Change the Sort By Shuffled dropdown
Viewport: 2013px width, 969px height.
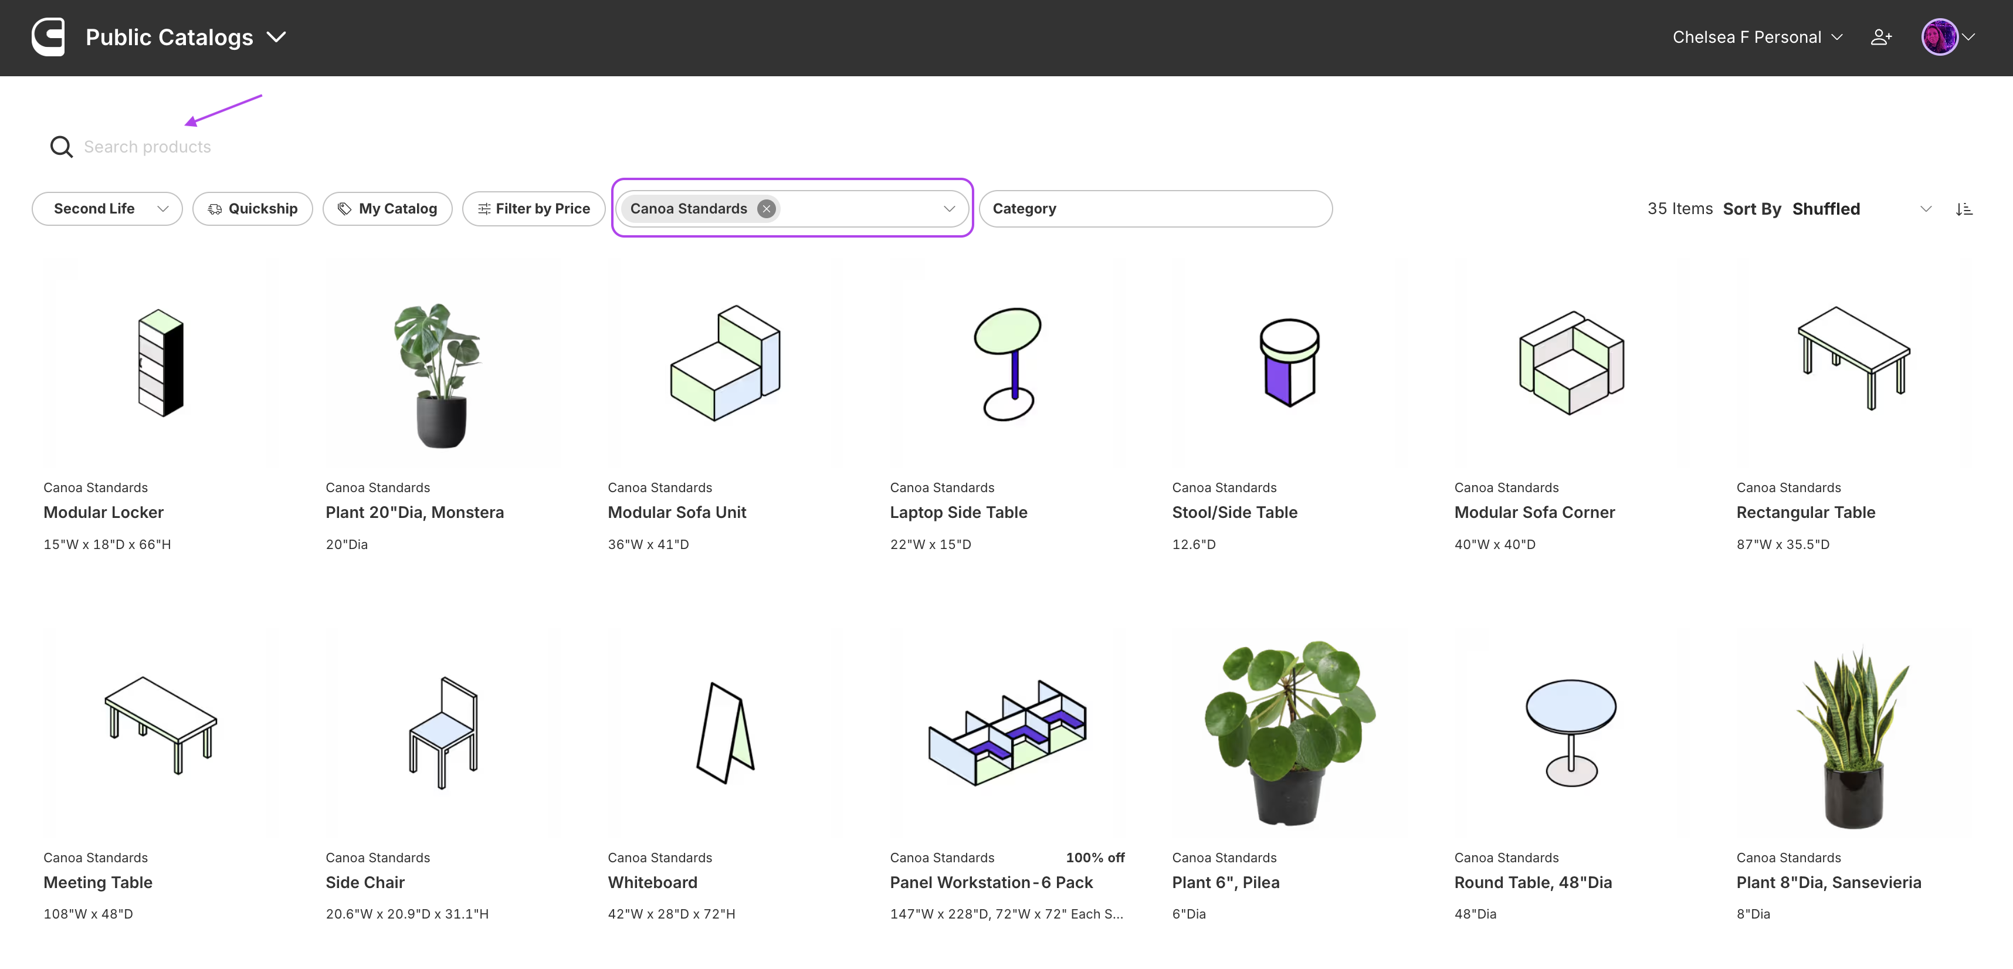[x=1860, y=209]
